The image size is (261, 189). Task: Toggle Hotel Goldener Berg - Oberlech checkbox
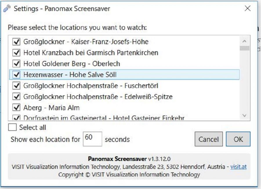tap(16, 64)
